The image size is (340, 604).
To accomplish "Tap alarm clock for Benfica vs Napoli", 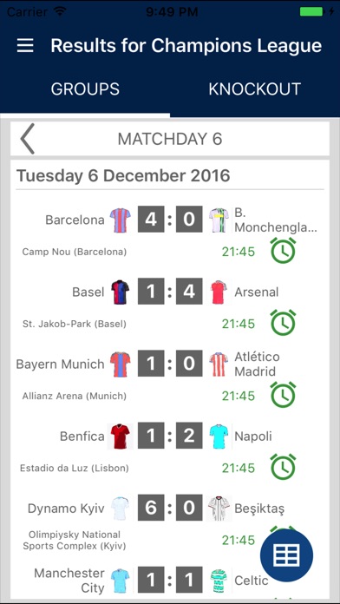I will point(283,467).
